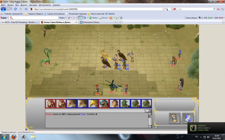The image size is (225, 140).
Task: Select lizard rider portrait showing 20
Action: (104, 103)
